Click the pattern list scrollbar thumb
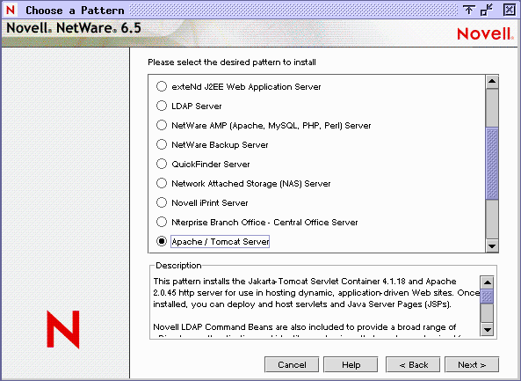Image resolution: width=521 pixels, height=381 pixels. point(492,164)
